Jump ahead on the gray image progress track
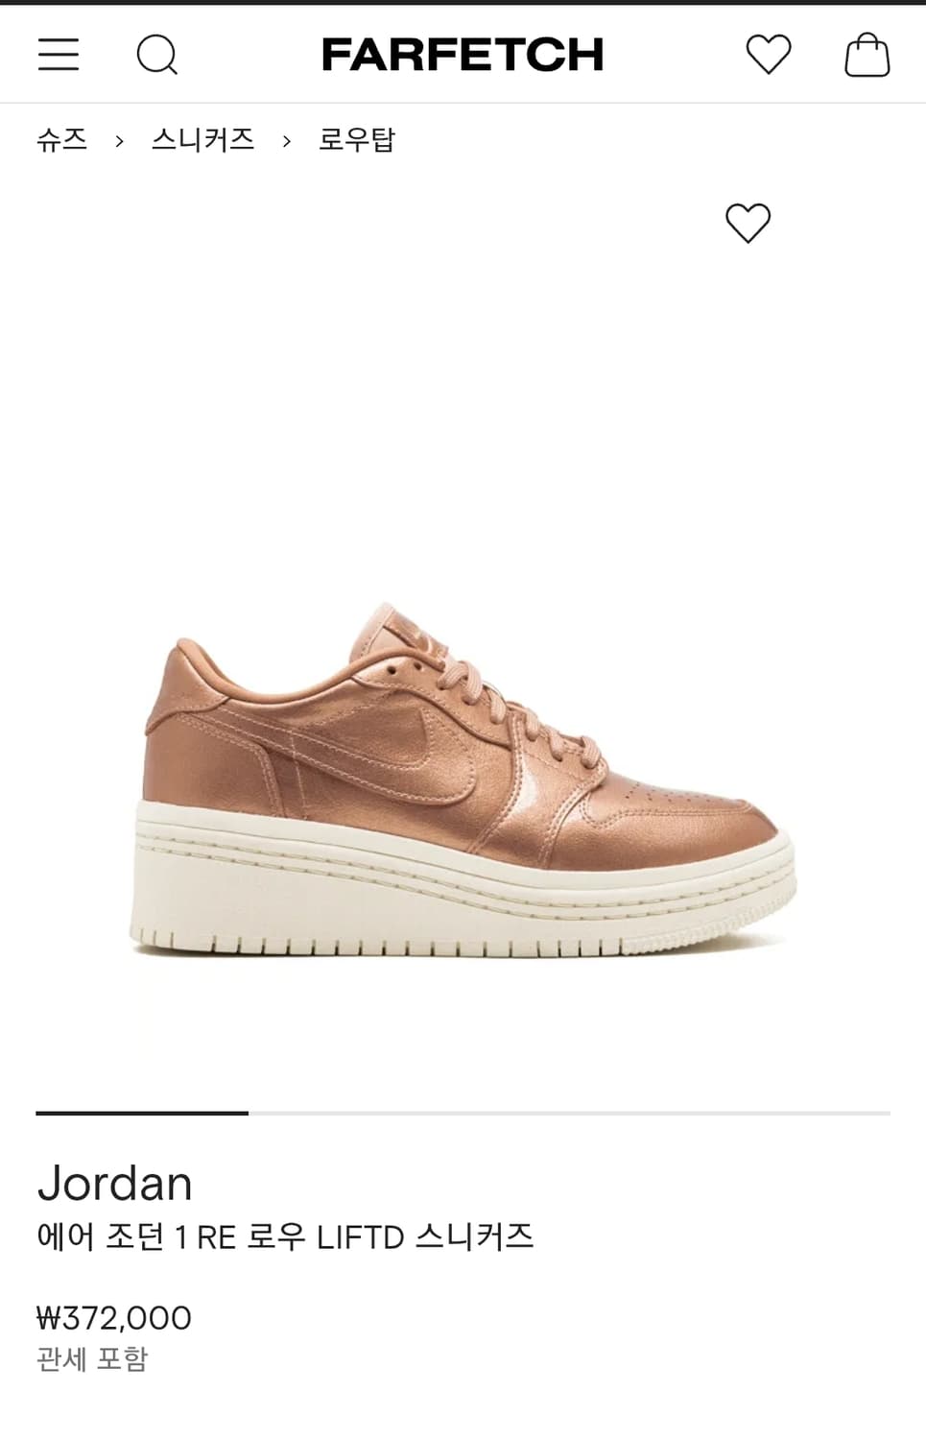The image size is (926, 1440). click(569, 1113)
